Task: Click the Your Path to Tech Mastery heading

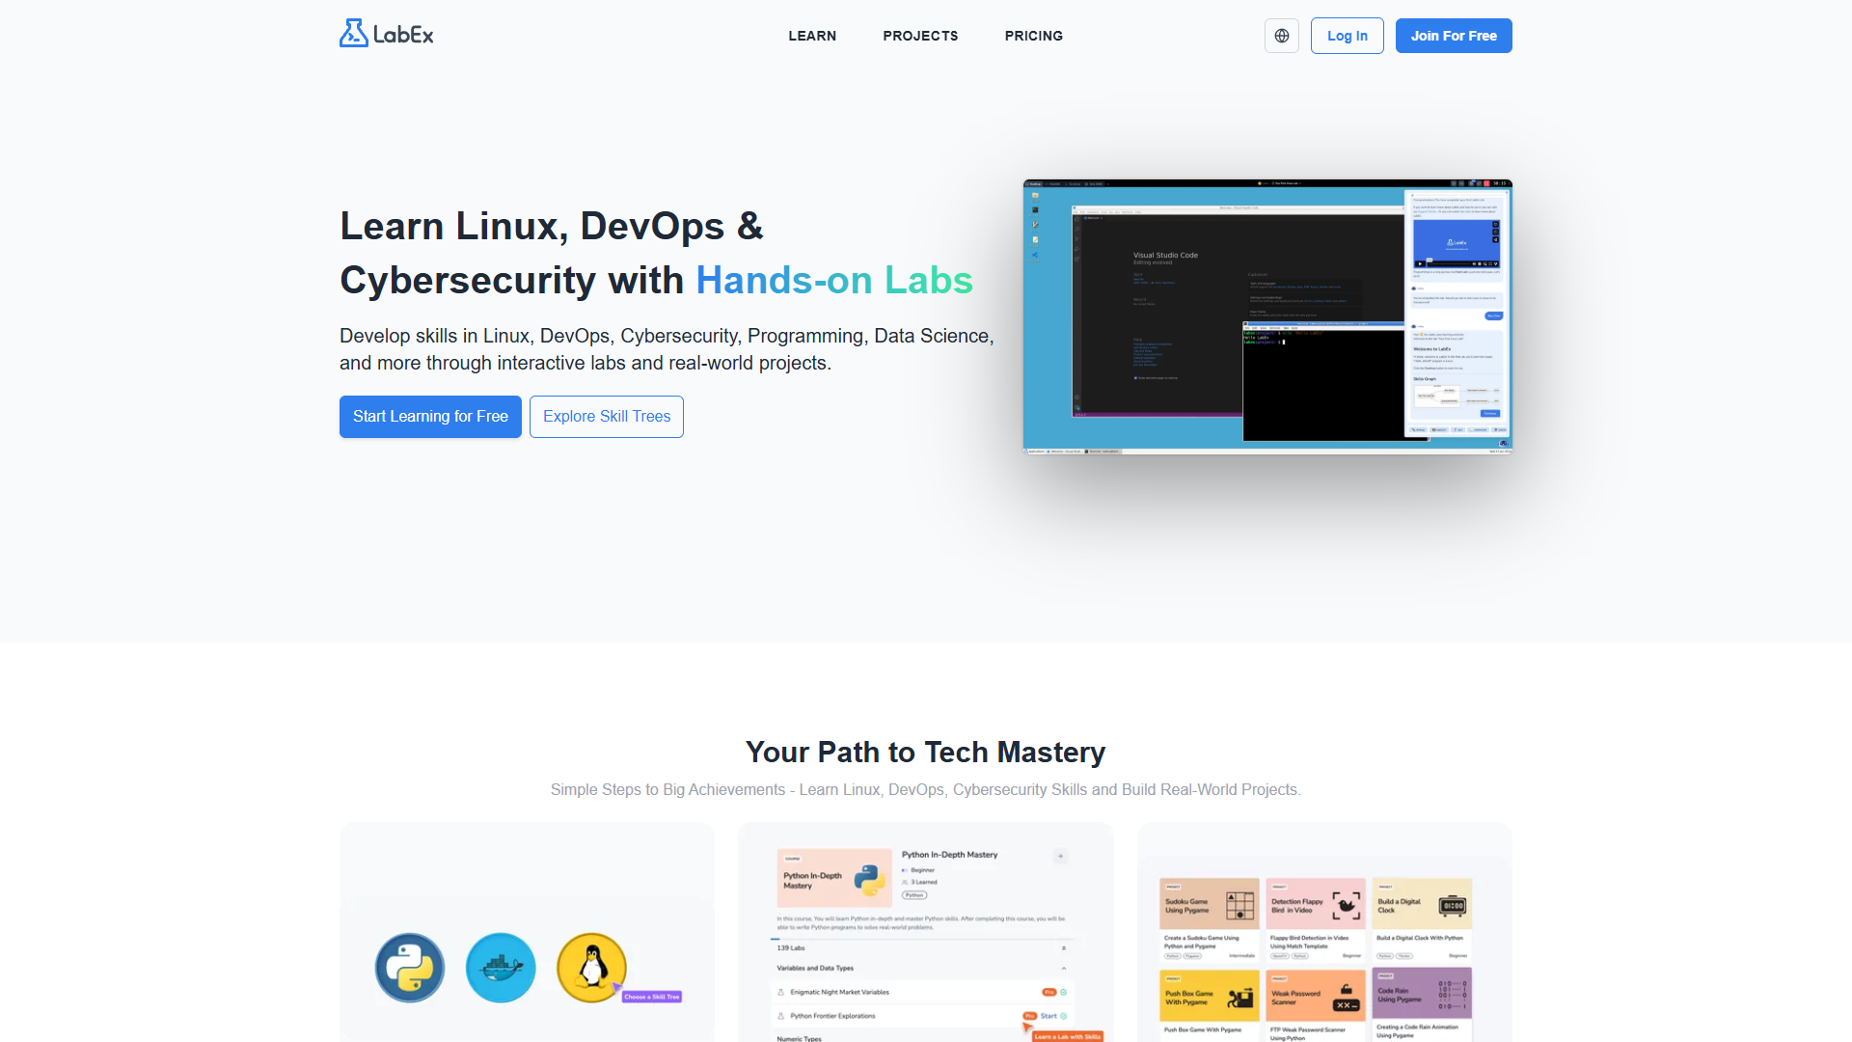Action: 925,753
